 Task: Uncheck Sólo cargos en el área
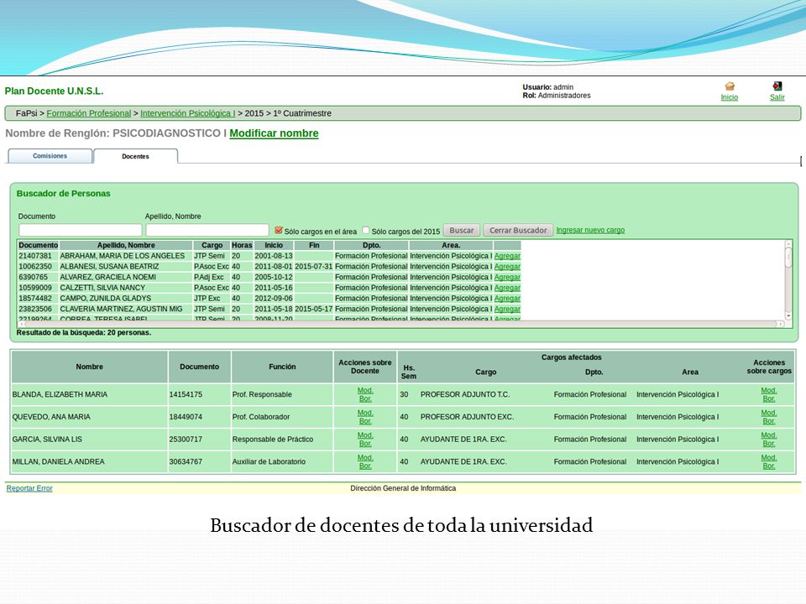(279, 230)
